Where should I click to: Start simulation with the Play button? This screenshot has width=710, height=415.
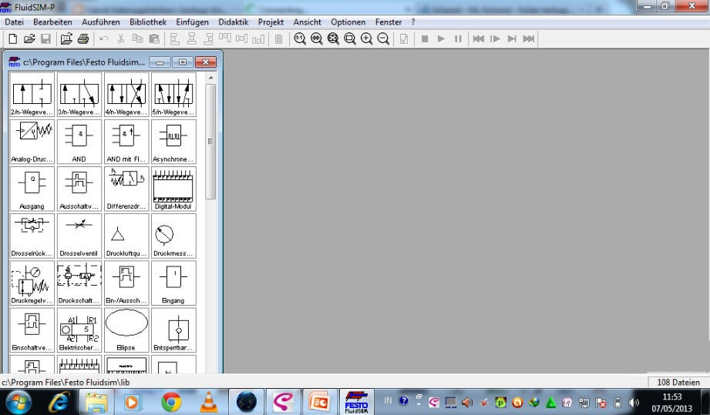pos(441,38)
